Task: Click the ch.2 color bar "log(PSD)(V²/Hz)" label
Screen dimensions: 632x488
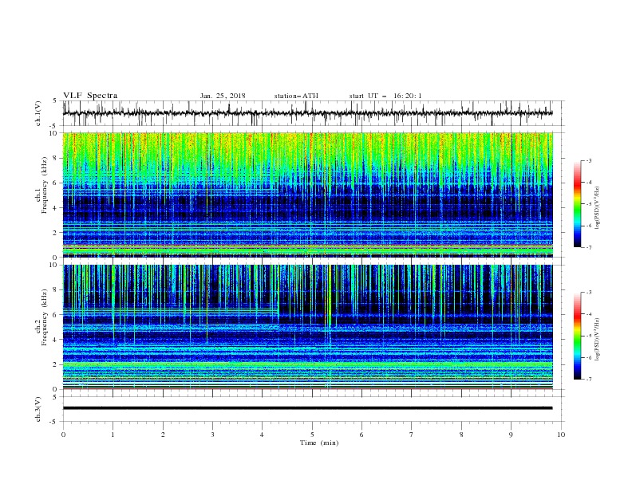Action: [x=598, y=340]
